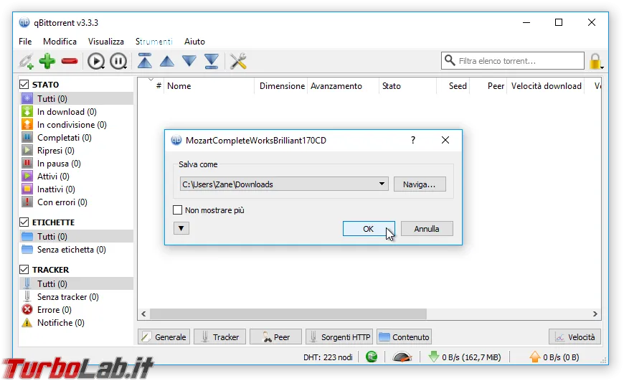This screenshot has width=624, height=381.
Task: Click the scroll left arrow of torrent list
Action: [143, 314]
